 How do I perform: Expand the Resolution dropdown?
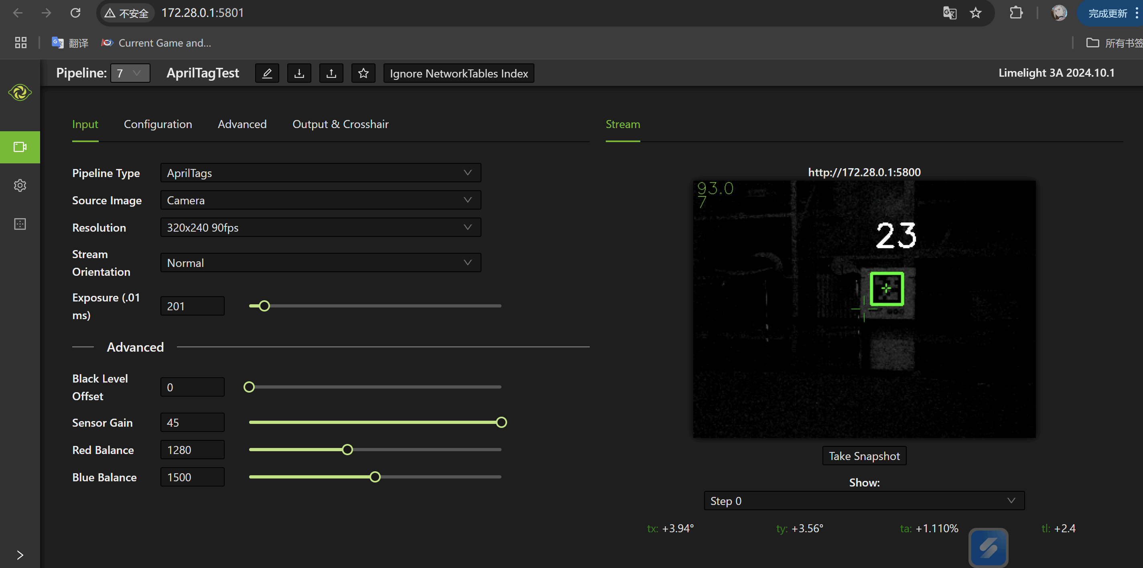click(321, 227)
